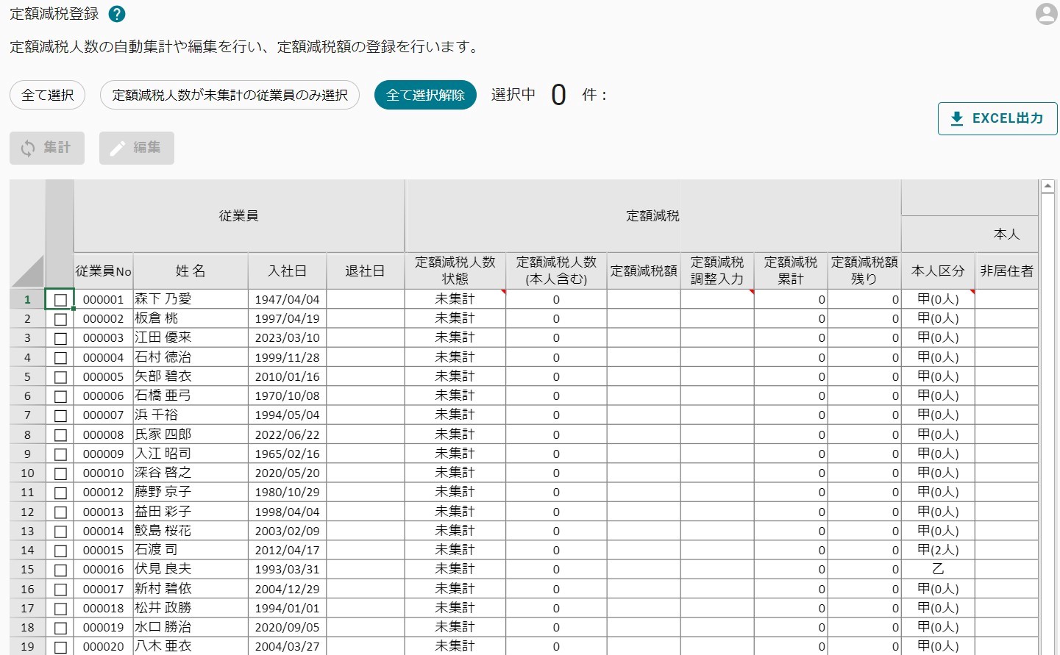Click the 編集 pencil icon
The image size is (1060, 655).
point(118,148)
